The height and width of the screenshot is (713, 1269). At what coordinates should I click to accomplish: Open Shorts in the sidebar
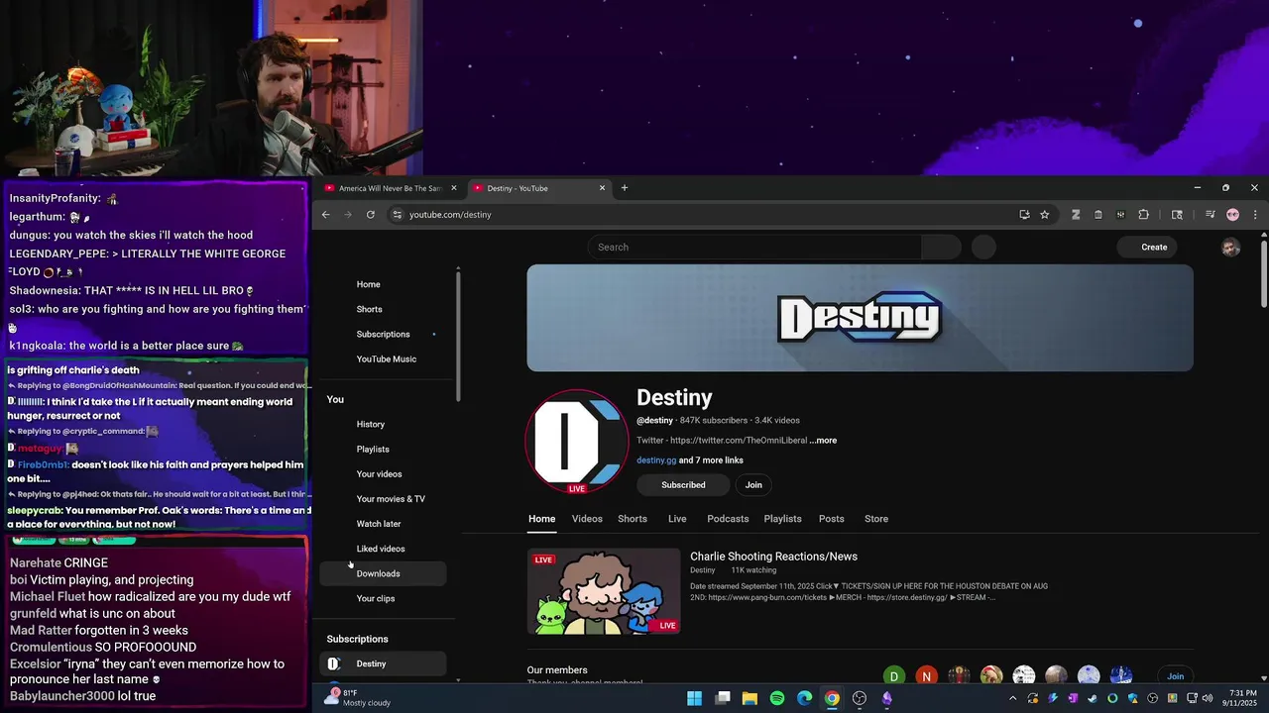[383, 309]
